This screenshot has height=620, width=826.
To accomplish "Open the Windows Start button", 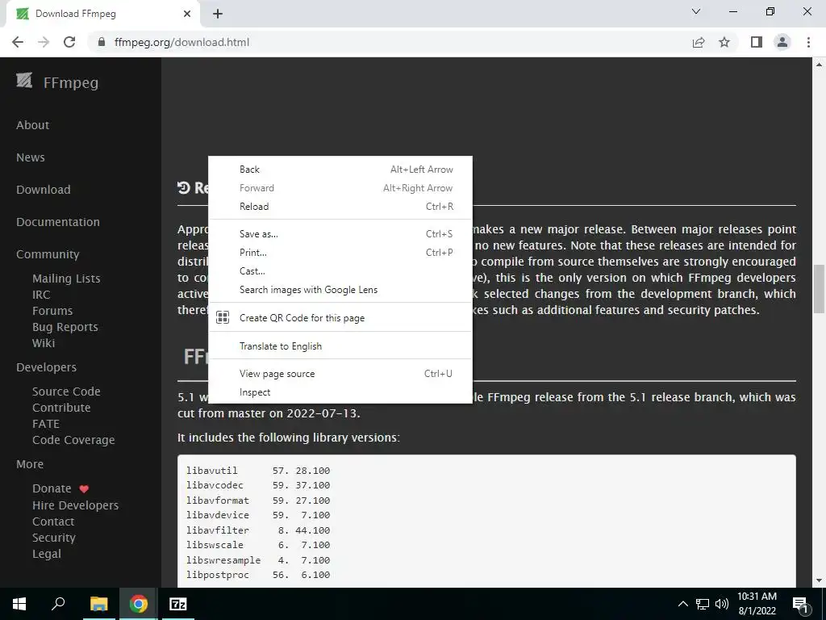I will coord(19,604).
